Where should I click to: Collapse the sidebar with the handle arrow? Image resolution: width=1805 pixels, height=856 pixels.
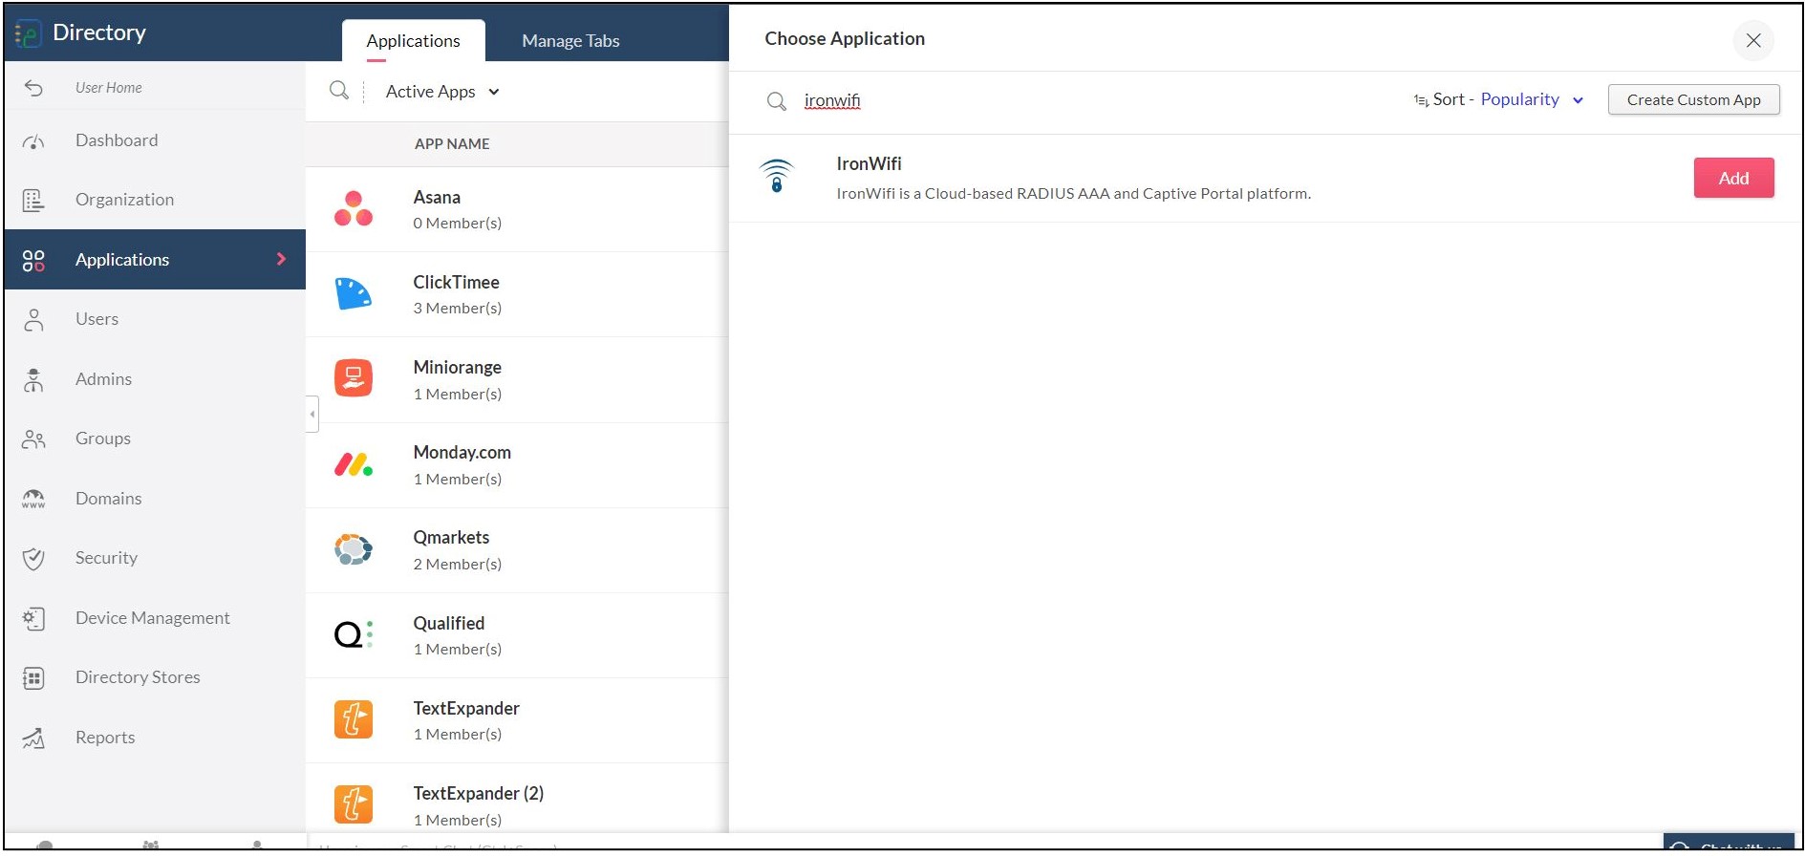coord(312,414)
